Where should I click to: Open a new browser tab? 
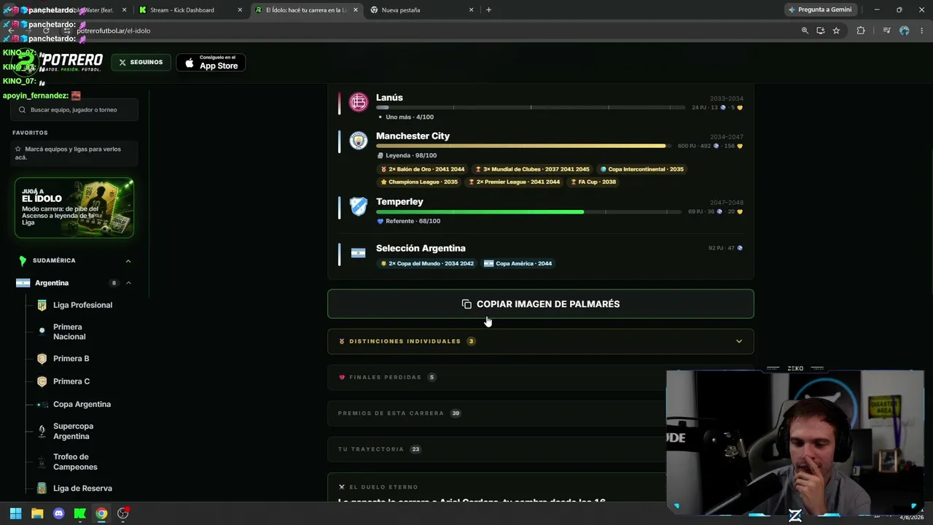[x=488, y=10]
